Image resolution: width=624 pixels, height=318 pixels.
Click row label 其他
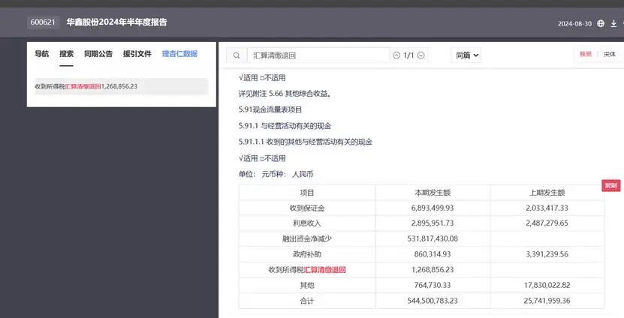coord(307,286)
